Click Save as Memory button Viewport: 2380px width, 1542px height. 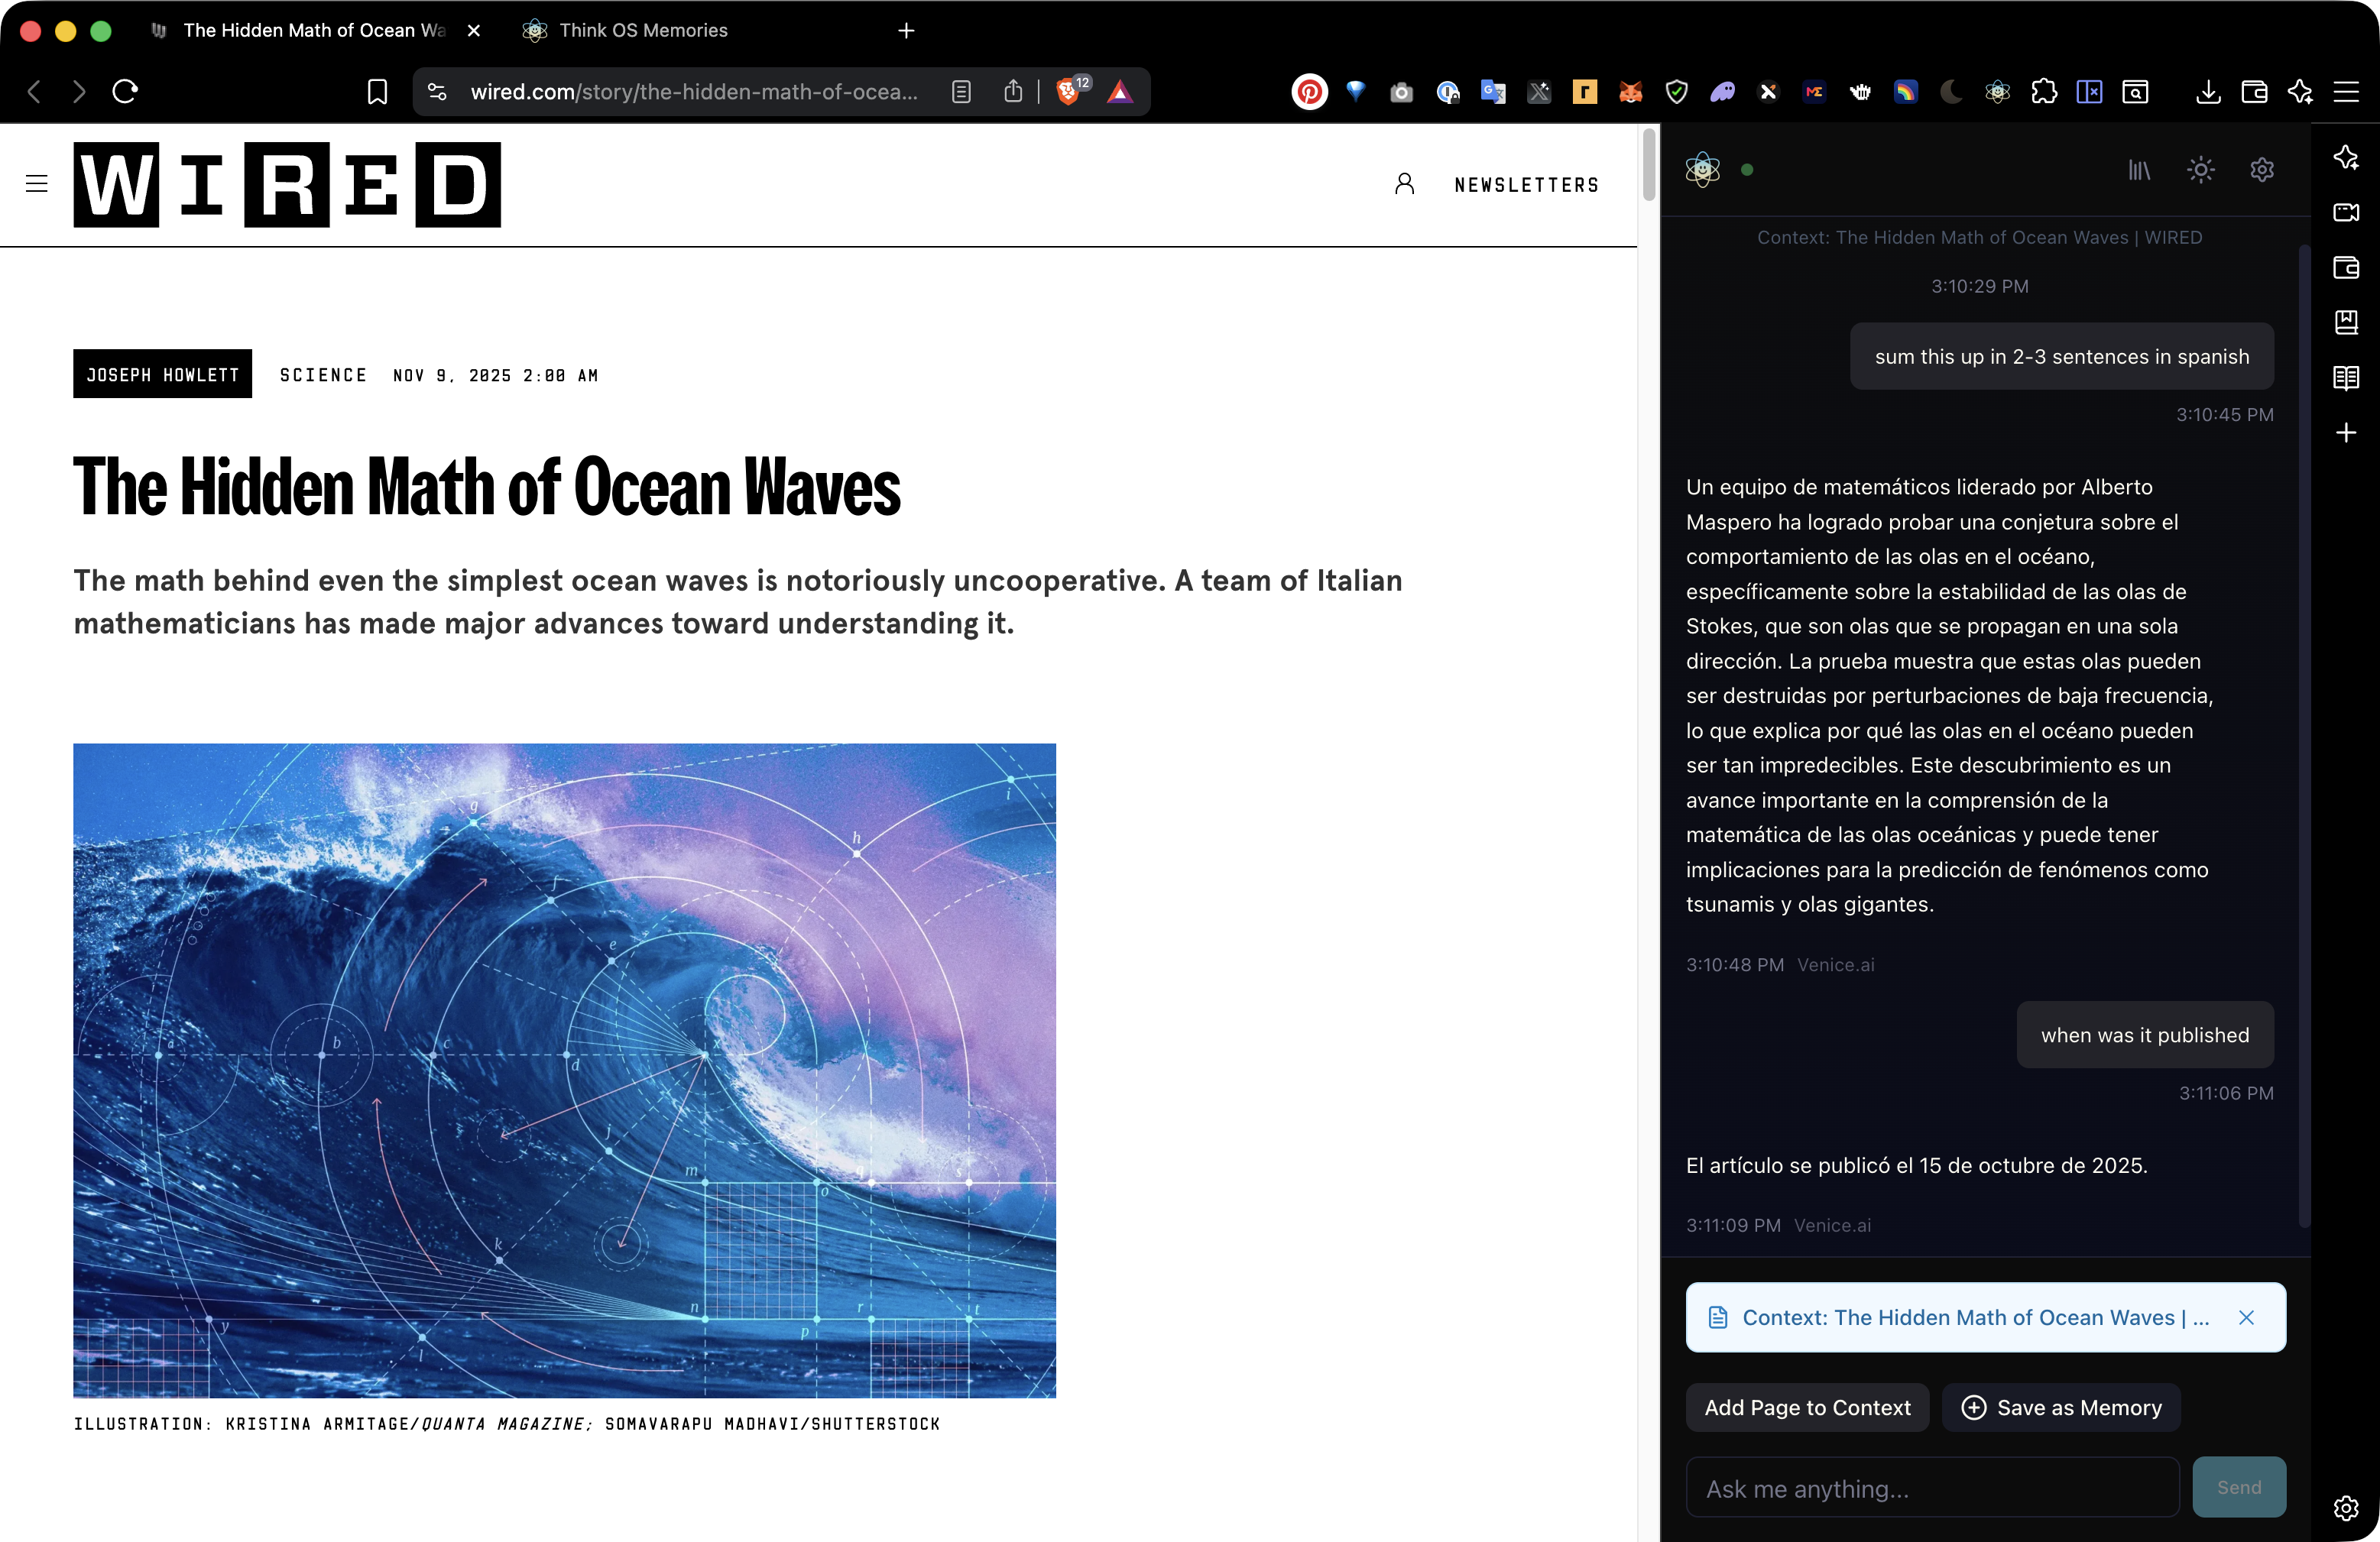pos(2060,1407)
